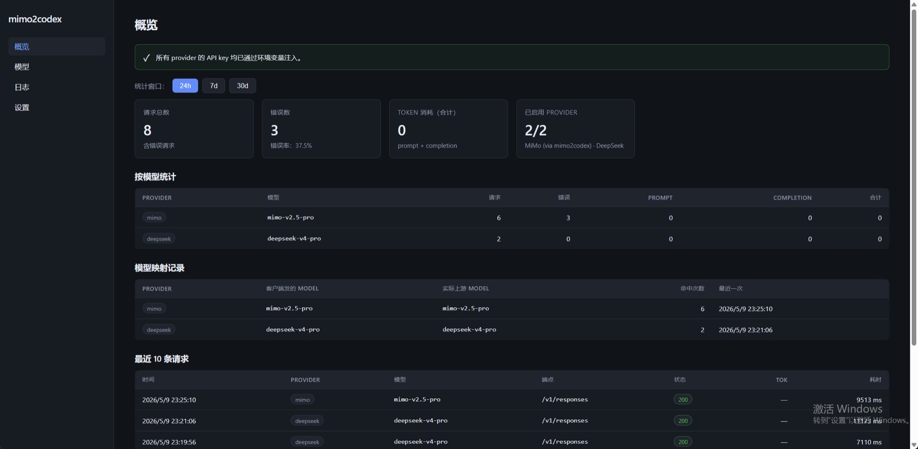
Task: Switch statistics window to 7d
Action: tap(214, 86)
